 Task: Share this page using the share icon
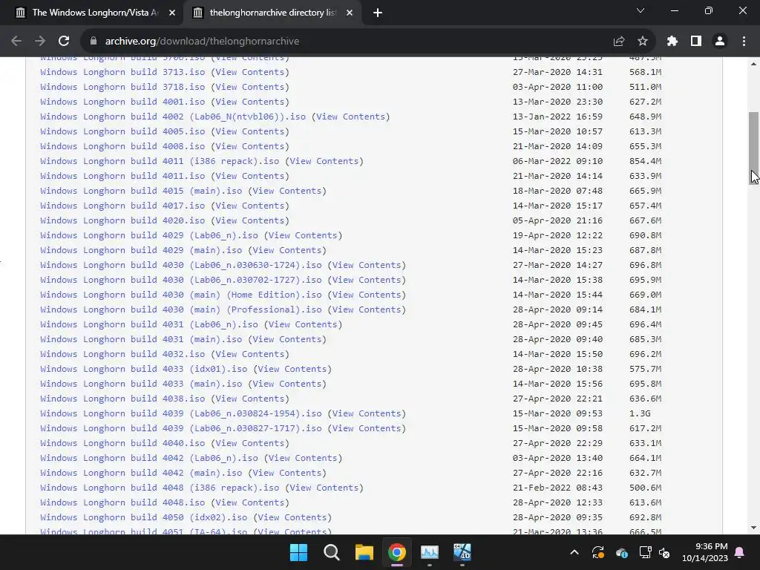pos(619,42)
